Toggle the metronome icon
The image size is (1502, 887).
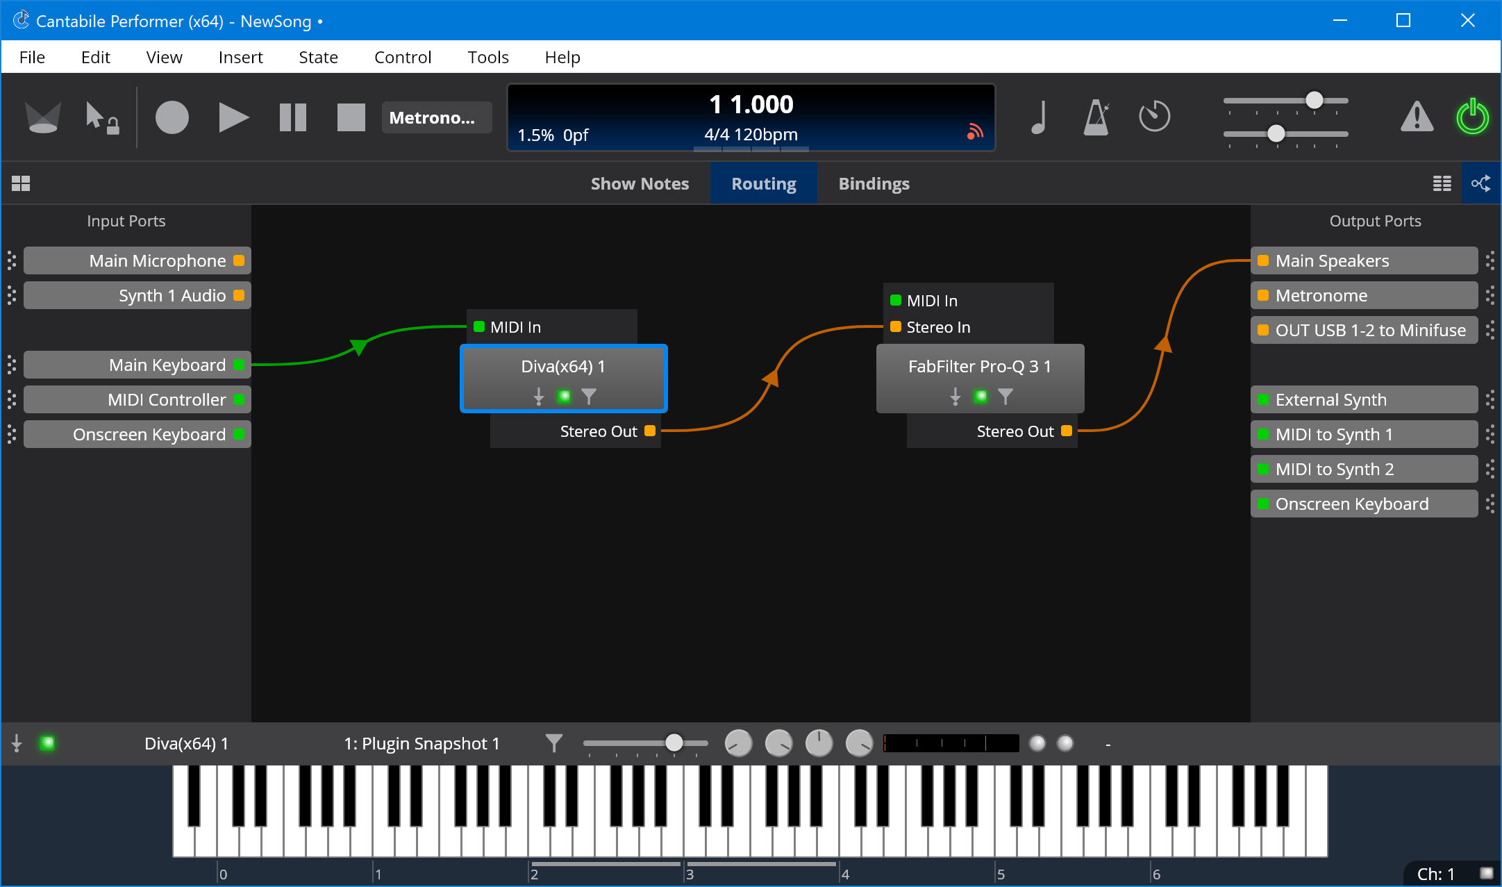point(1096,117)
